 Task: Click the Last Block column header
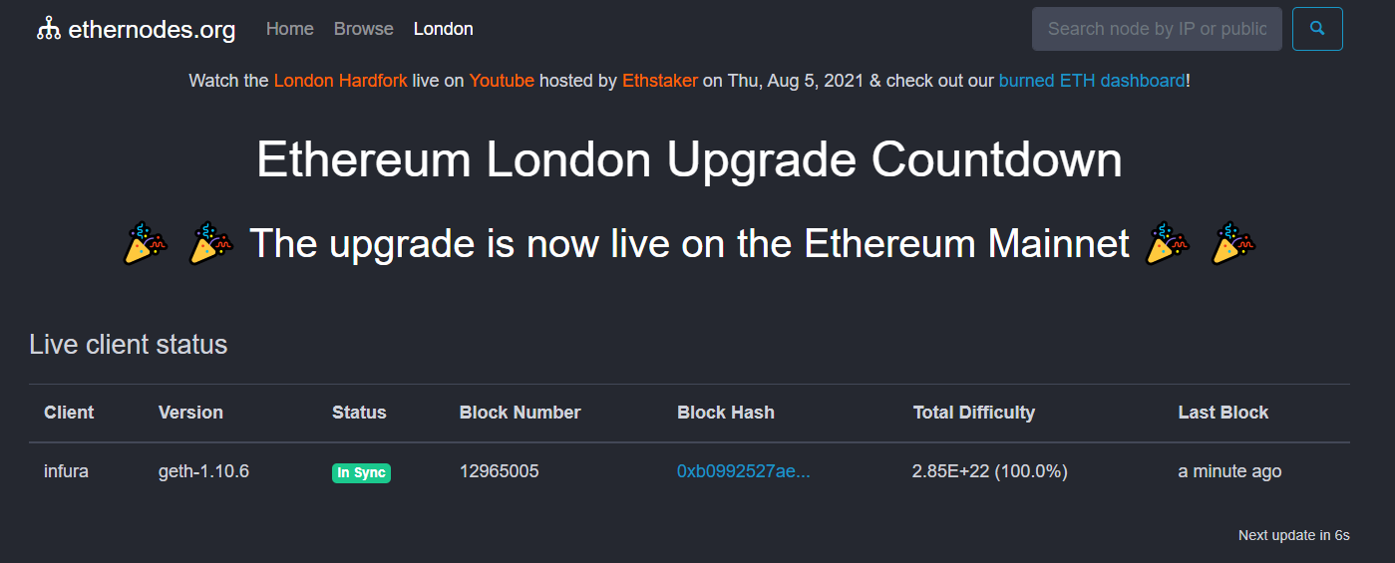[1222, 413]
